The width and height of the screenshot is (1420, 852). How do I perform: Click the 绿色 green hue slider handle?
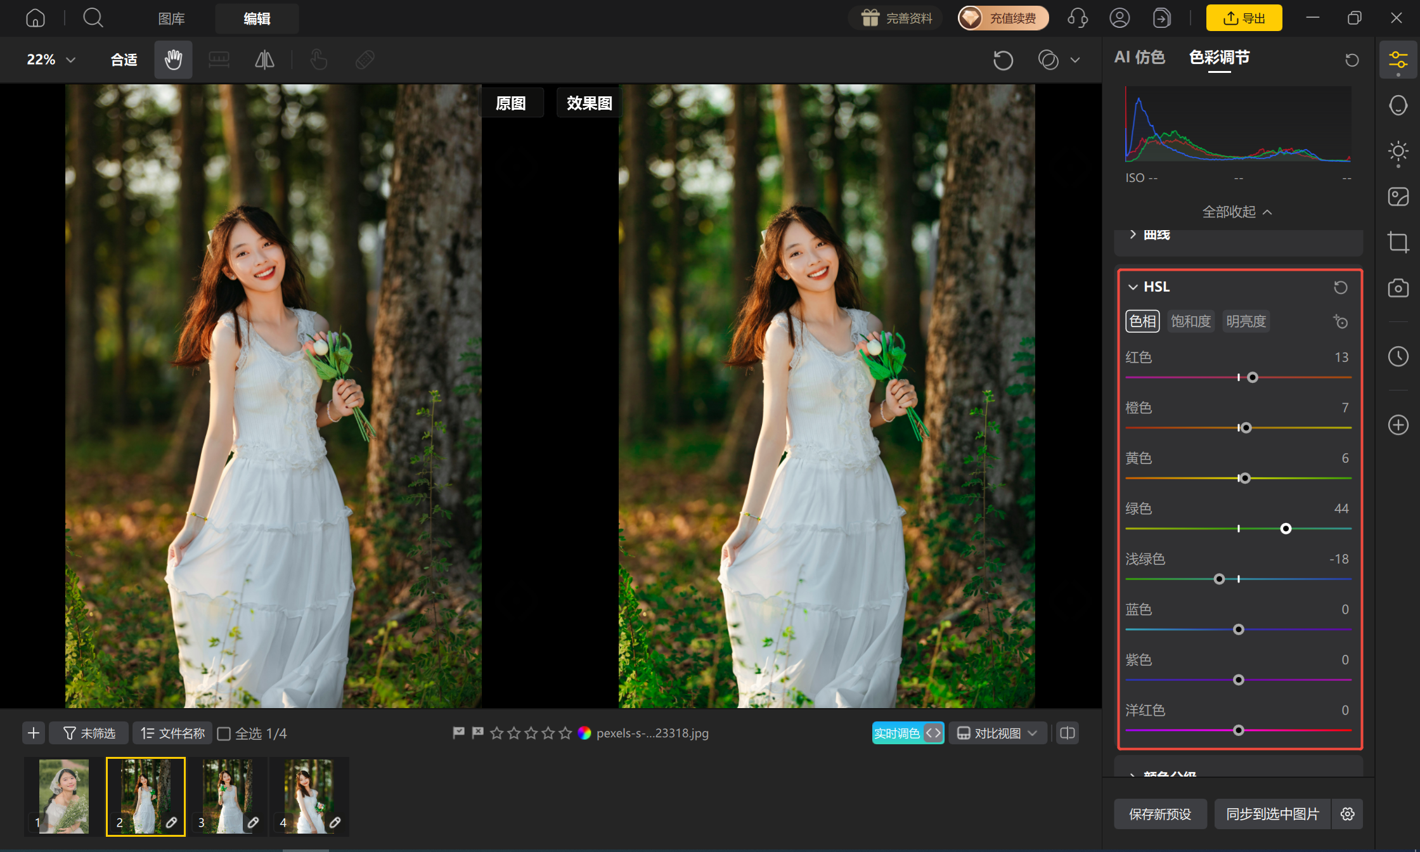click(x=1286, y=529)
